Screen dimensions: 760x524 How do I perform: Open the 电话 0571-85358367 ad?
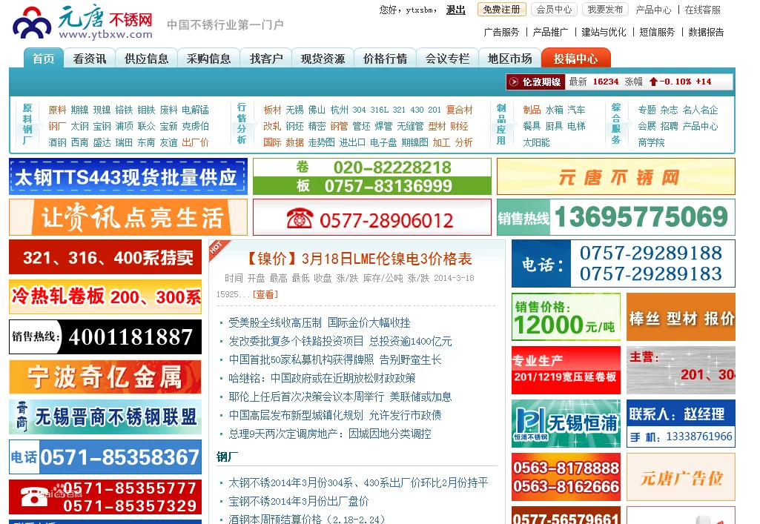pyautogui.click(x=105, y=457)
